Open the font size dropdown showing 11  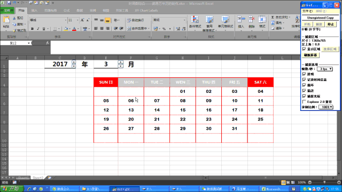pos(77,20)
